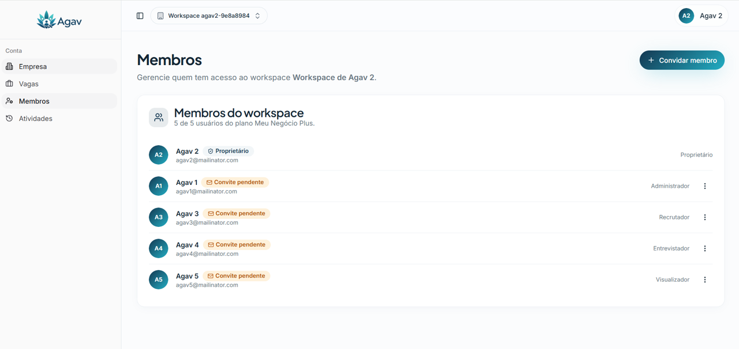The height and width of the screenshot is (349, 739).
Task: Click the workspace selector chevron arrows
Action: coord(257,16)
